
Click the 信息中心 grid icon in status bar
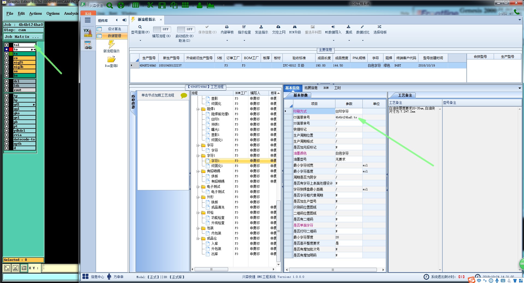point(85,276)
